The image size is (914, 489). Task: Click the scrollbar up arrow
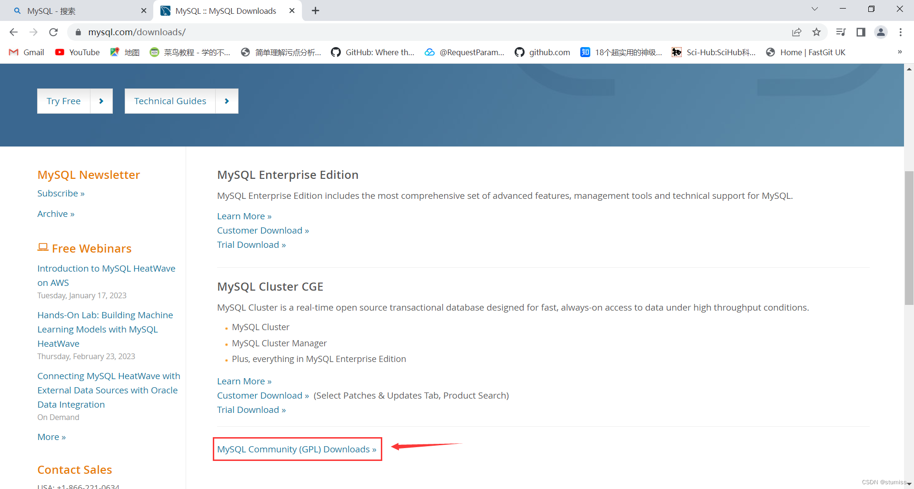(909, 69)
